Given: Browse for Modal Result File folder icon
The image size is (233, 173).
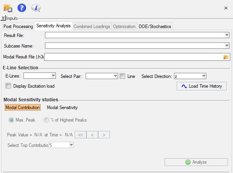Looking at the screenshot, I should tap(226, 57).
